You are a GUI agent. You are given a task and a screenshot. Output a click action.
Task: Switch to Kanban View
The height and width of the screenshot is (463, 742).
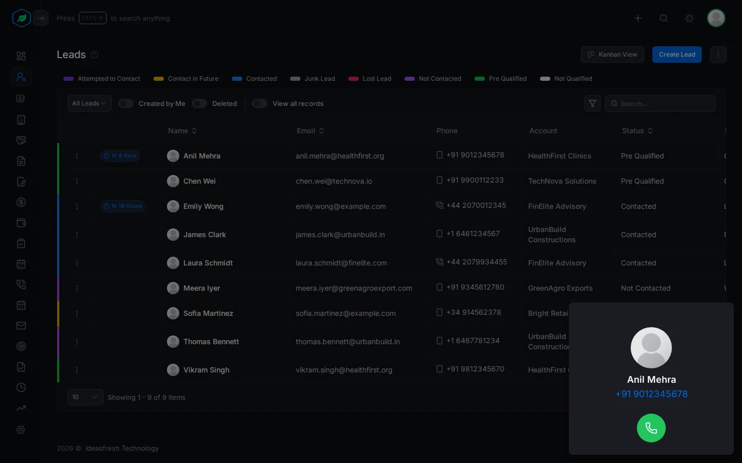612,55
